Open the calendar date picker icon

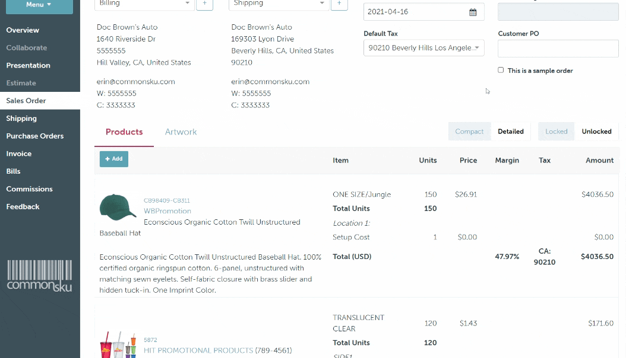[x=473, y=12]
